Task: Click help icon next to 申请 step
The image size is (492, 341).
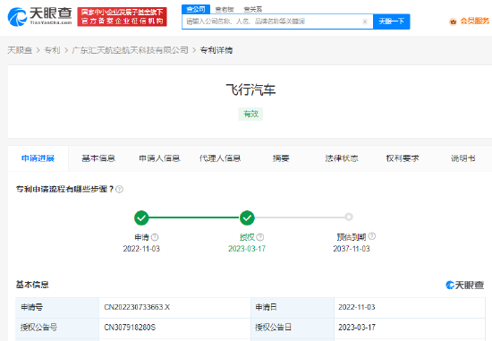Action: pos(155,237)
